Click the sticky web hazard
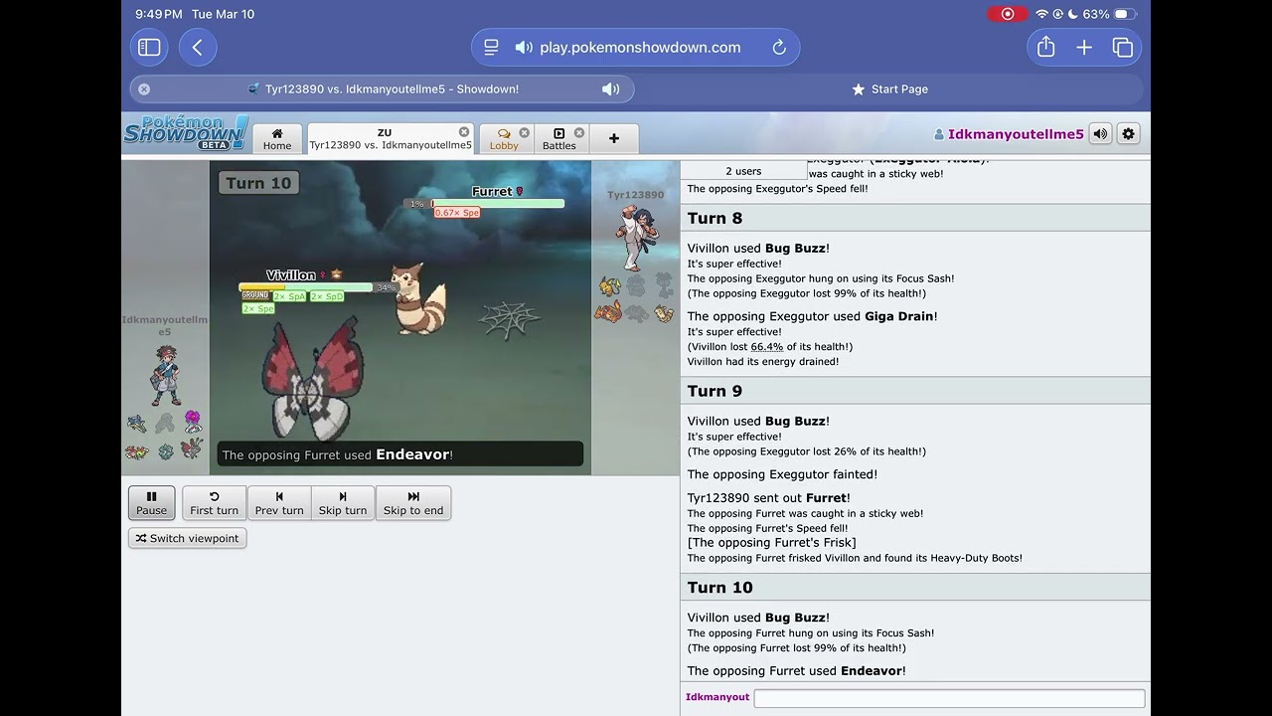This screenshot has width=1272, height=716. pyautogui.click(x=509, y=320)
